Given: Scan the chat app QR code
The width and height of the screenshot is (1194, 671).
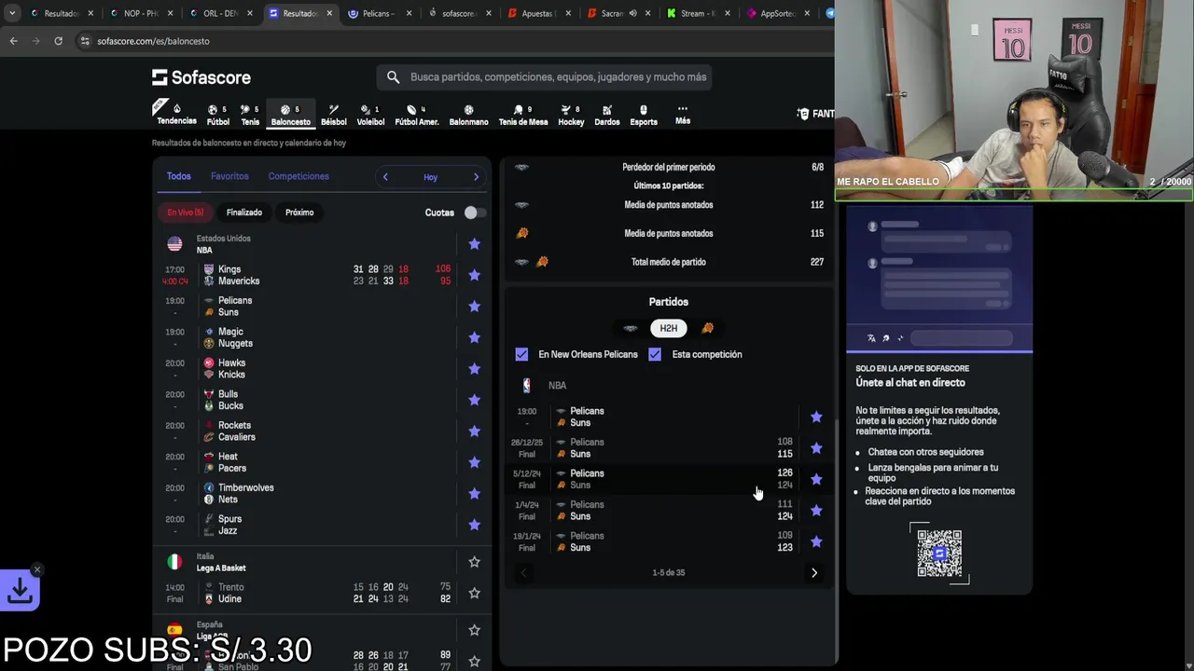Looking at the screenshot, I should 938,554.
